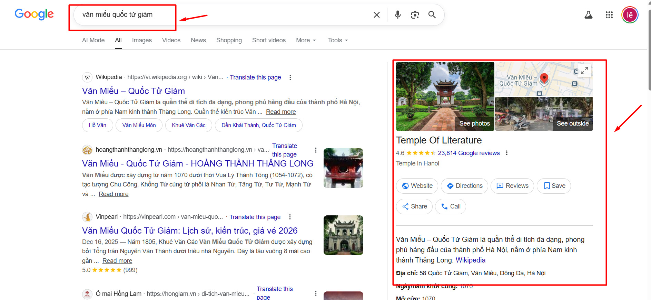Open options menu for Ô mai Hồng Lam result
The image size is (651, 300).
tap(316, 293)
